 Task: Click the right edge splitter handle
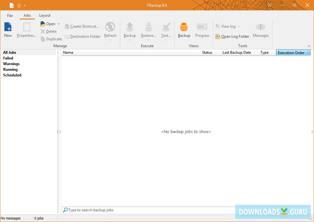click(x=312, y=132)
